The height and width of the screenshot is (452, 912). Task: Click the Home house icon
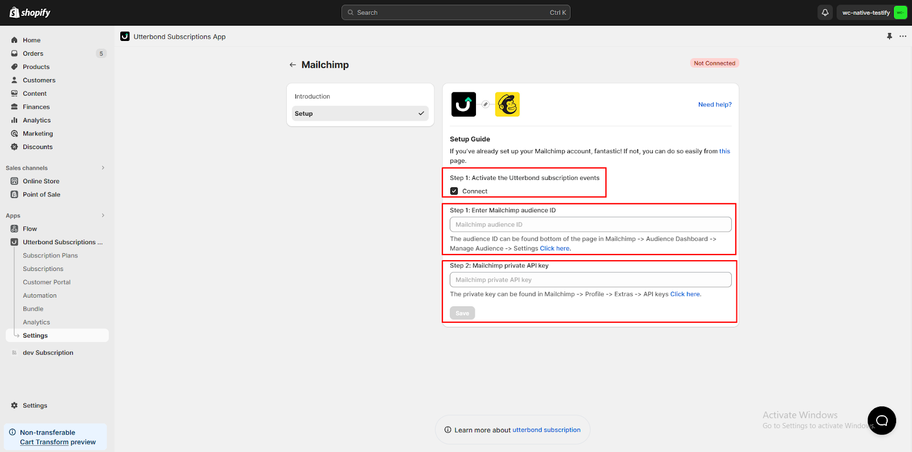pos(14,40)
